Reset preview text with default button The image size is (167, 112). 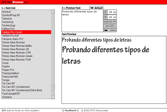96,8
